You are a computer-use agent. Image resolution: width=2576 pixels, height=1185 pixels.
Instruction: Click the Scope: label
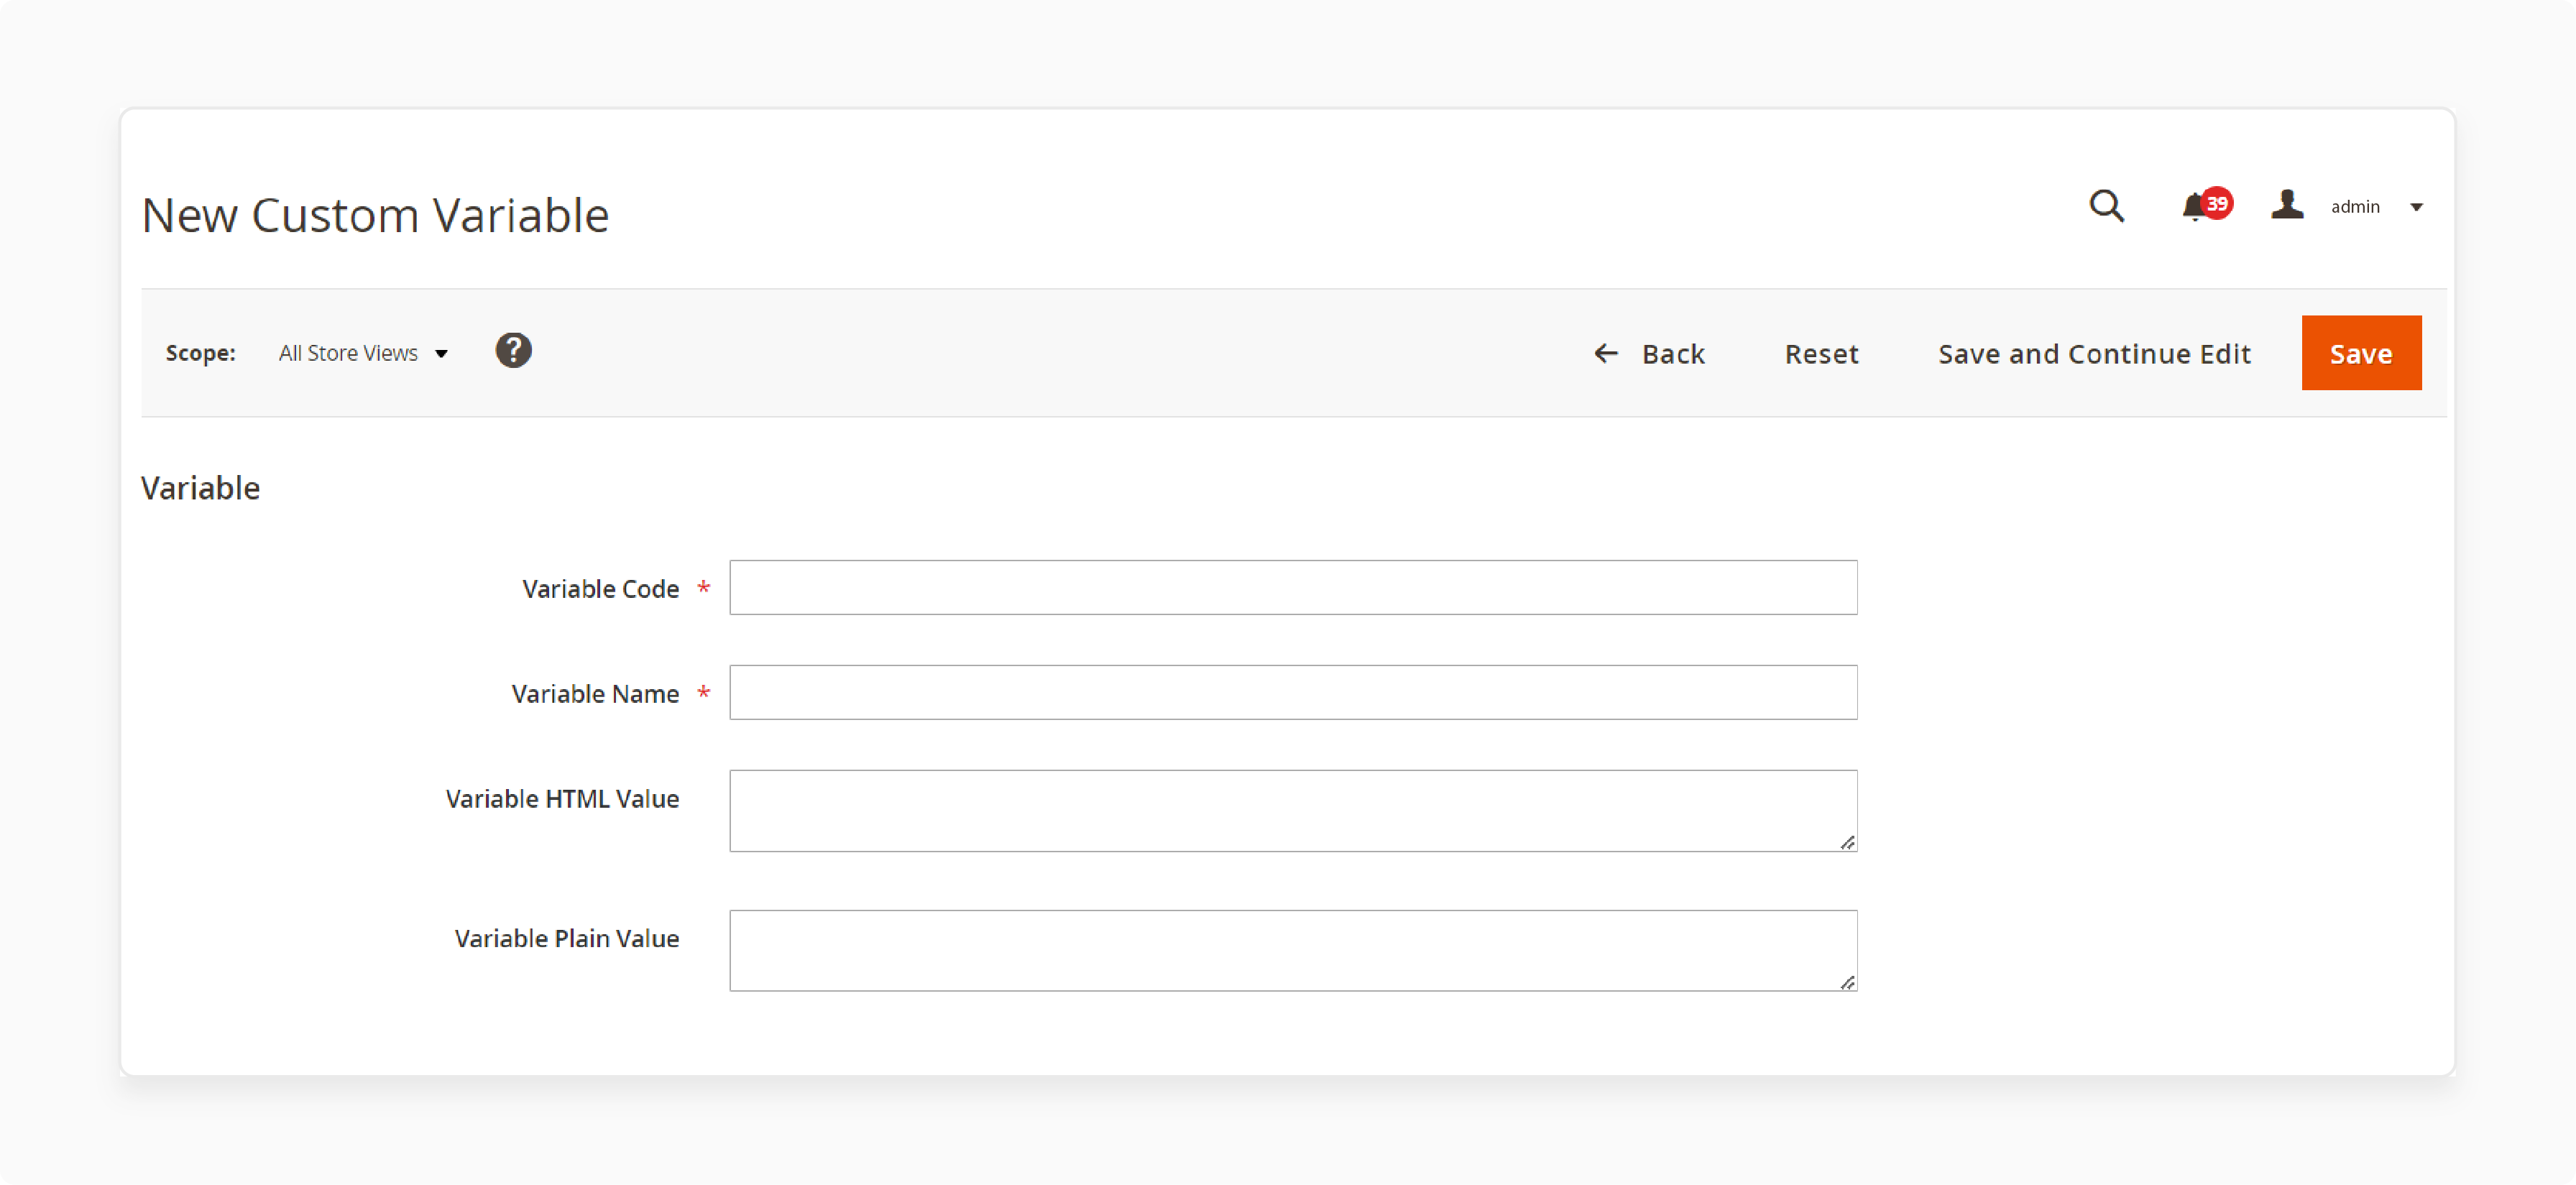tap(200, 353)
